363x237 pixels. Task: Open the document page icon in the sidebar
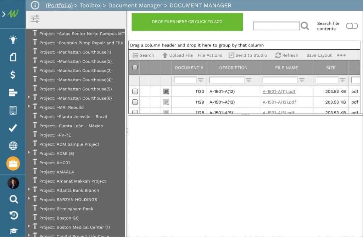13,57
